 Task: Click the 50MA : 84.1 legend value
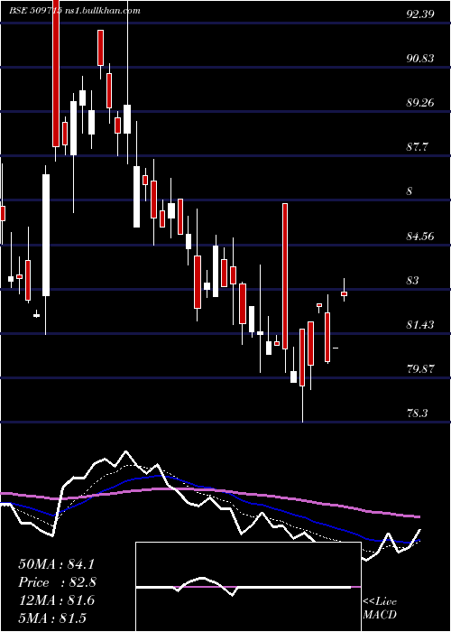[56, 564]
